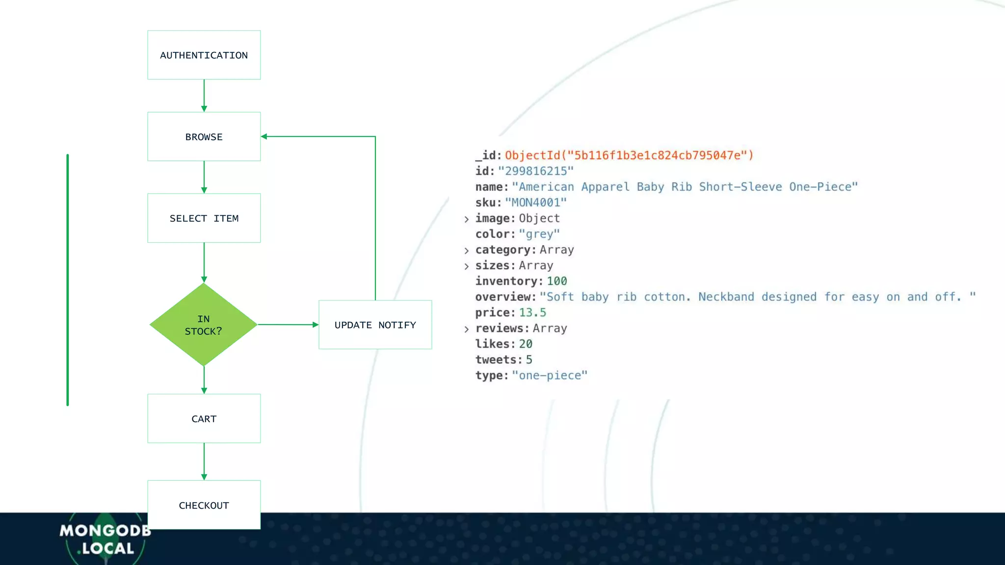
Task: Select the BROWSE flowchart box
Action: (204, 136)
